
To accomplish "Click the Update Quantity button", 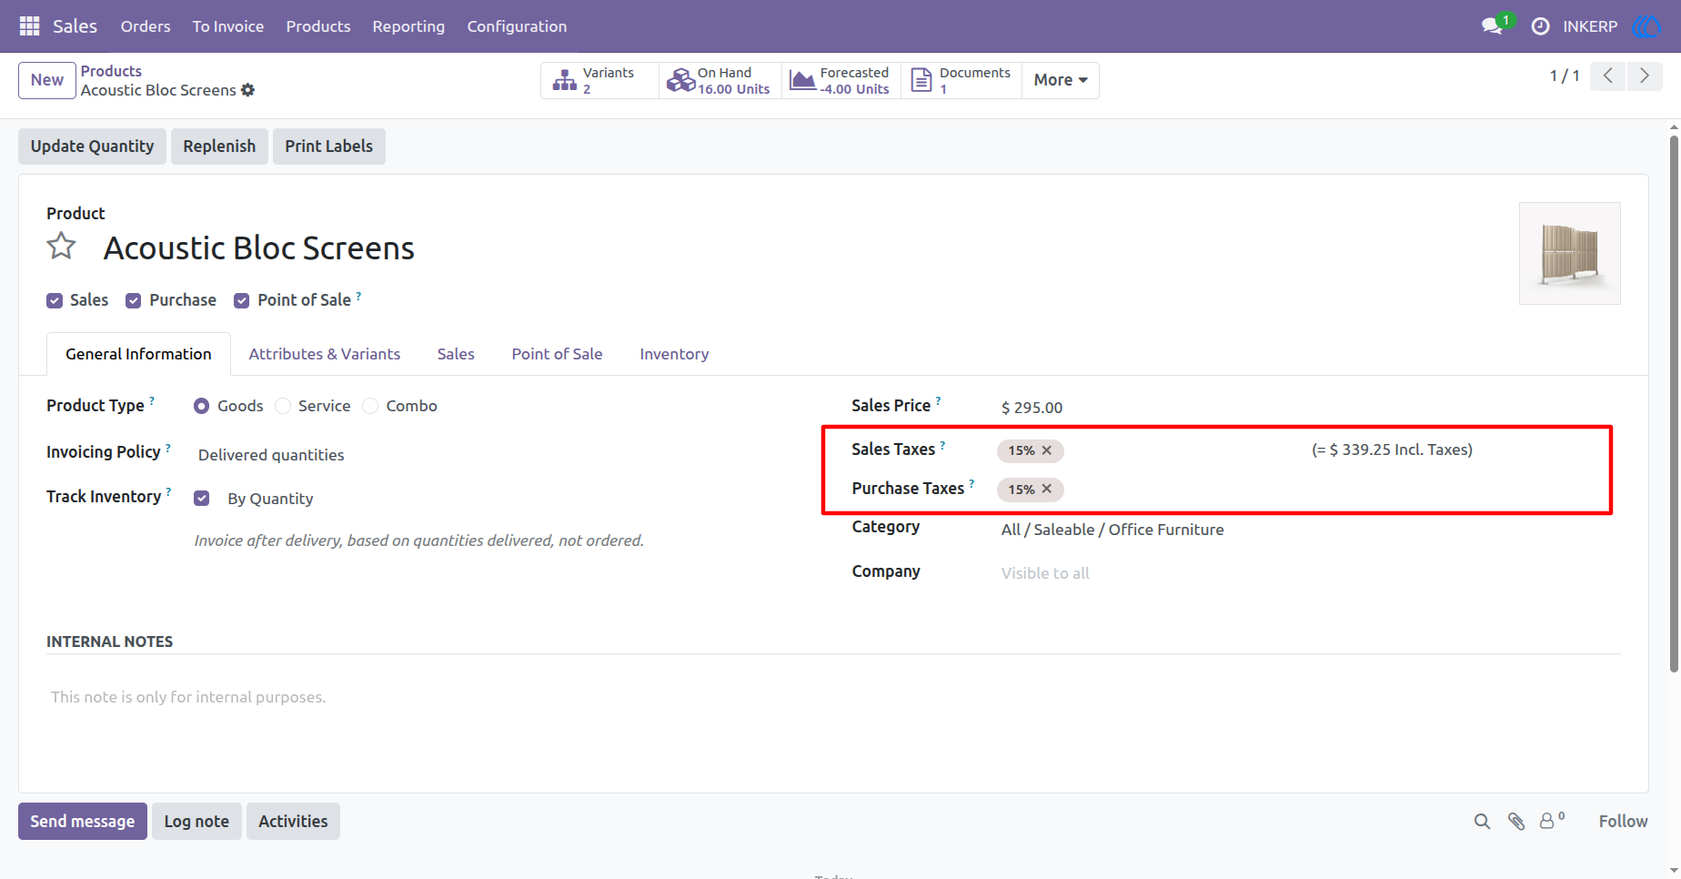I will (x=92, y=146).
